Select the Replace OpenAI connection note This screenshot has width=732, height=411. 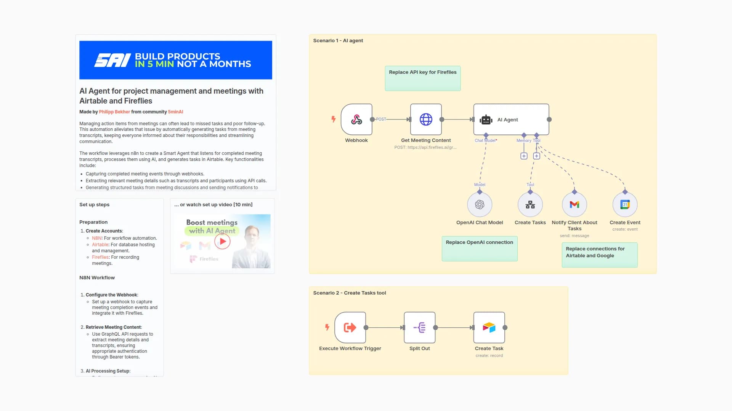[480, 249]
